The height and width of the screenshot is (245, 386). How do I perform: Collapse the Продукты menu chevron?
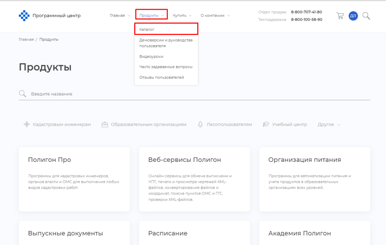pyautogui.click(x=162, y=15)
